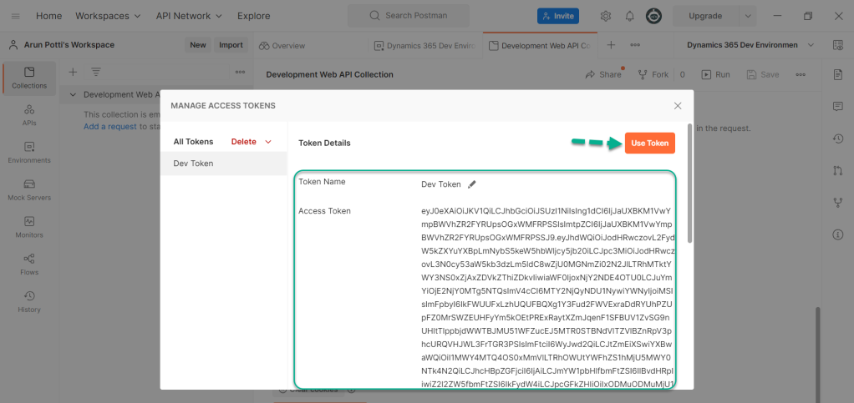
Task: Open tab options ellipsis menu
Action: (635, 45)
